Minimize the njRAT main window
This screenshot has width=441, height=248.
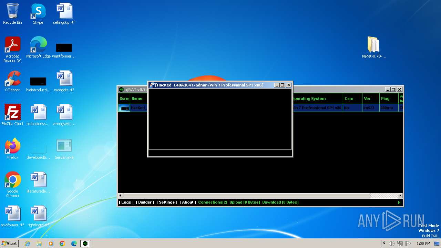[387, 90]
